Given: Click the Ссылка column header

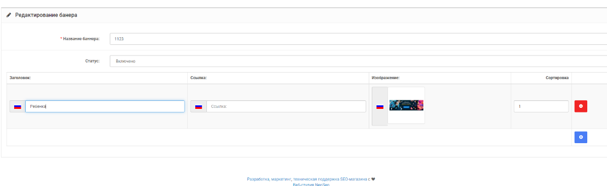Looking at the screenshot, I should pos(199,78).
